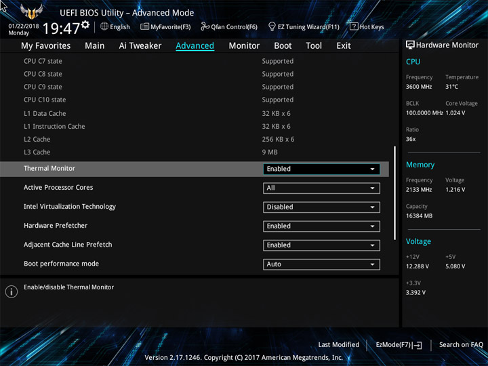
Task: Expand Intel Virtualization Technology dropdown
Action: point(321,207)
